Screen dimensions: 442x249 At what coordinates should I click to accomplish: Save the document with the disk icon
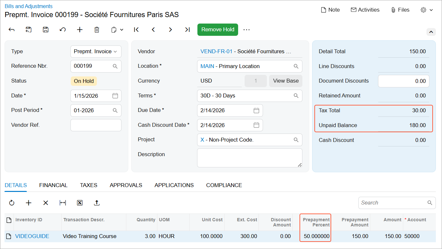tap(46, 30)
